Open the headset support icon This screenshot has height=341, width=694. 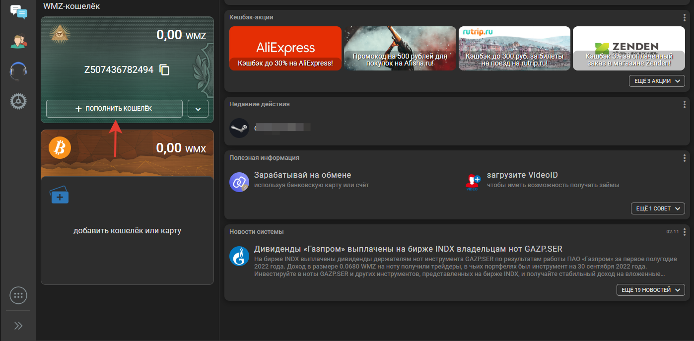[x=18, y=71]
